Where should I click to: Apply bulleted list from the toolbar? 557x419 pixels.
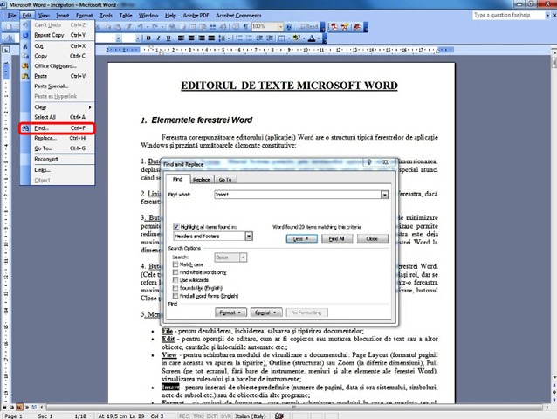[x=249, y=38]
